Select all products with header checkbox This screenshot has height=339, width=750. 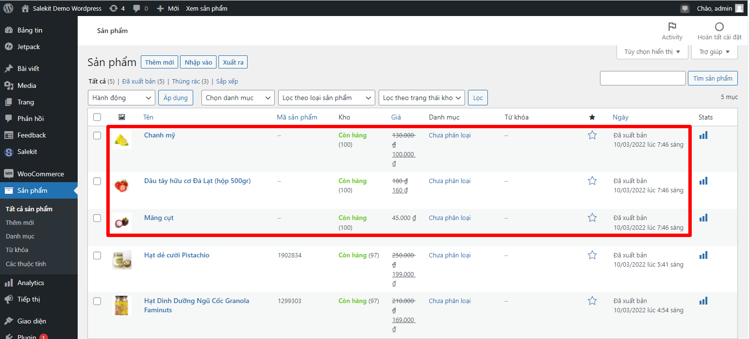[x=97, y=117]
